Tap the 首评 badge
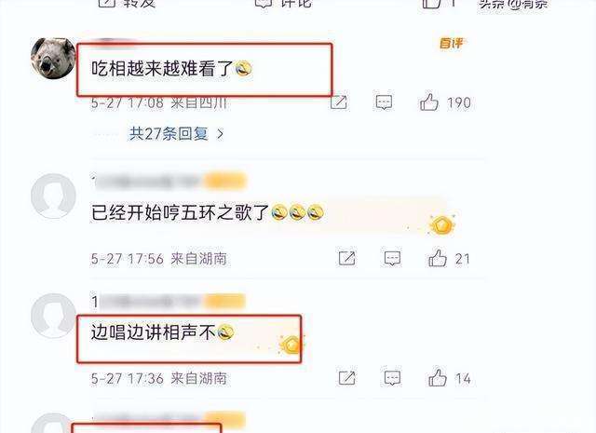596x433 pixels. [451, 44]
